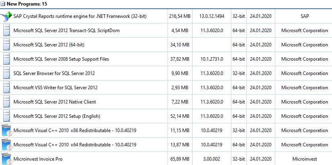The width and height of the screenshot is (332, 165).
Task: Select SQL Server Browser for SQL Server 2012
Action: click(x=54, y=73)
